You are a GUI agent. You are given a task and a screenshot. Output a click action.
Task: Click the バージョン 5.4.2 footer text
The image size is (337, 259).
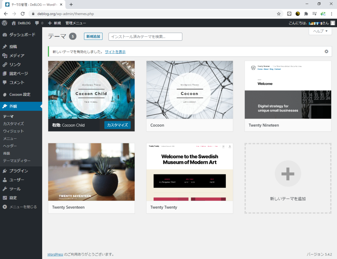point(319,254)
